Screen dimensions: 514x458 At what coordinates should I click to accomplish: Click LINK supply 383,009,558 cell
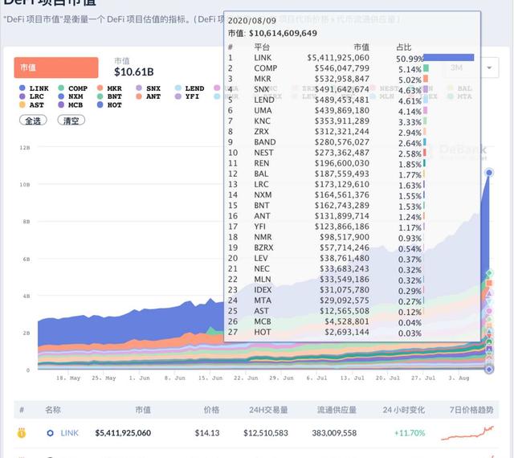[334, 433]
